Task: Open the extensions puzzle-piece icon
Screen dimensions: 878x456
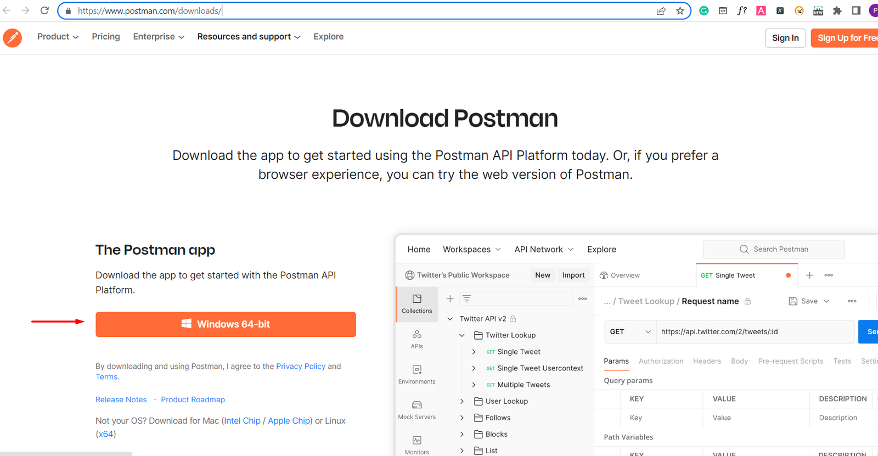Action: click(x=837, y=10)
